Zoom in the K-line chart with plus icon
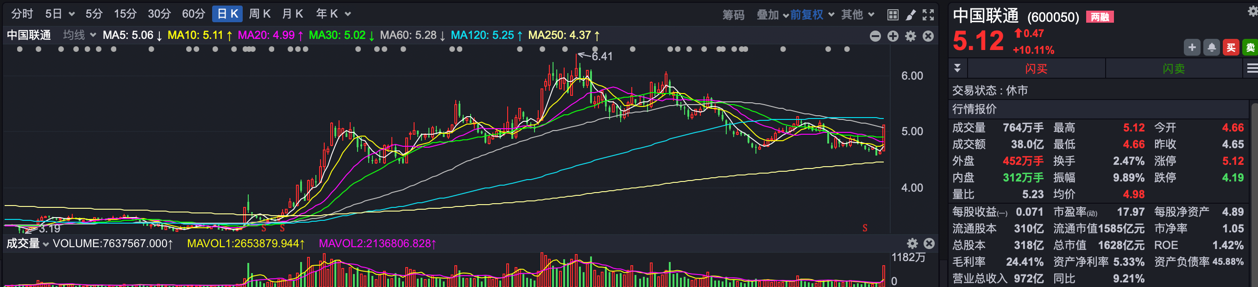This screenshot has width=1258, height=287. point(893,36)
